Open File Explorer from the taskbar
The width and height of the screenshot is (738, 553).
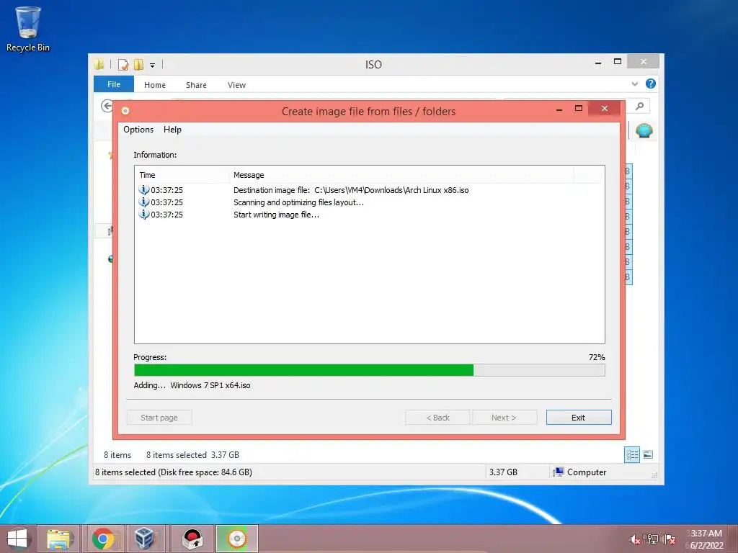(x=60, y=539)
